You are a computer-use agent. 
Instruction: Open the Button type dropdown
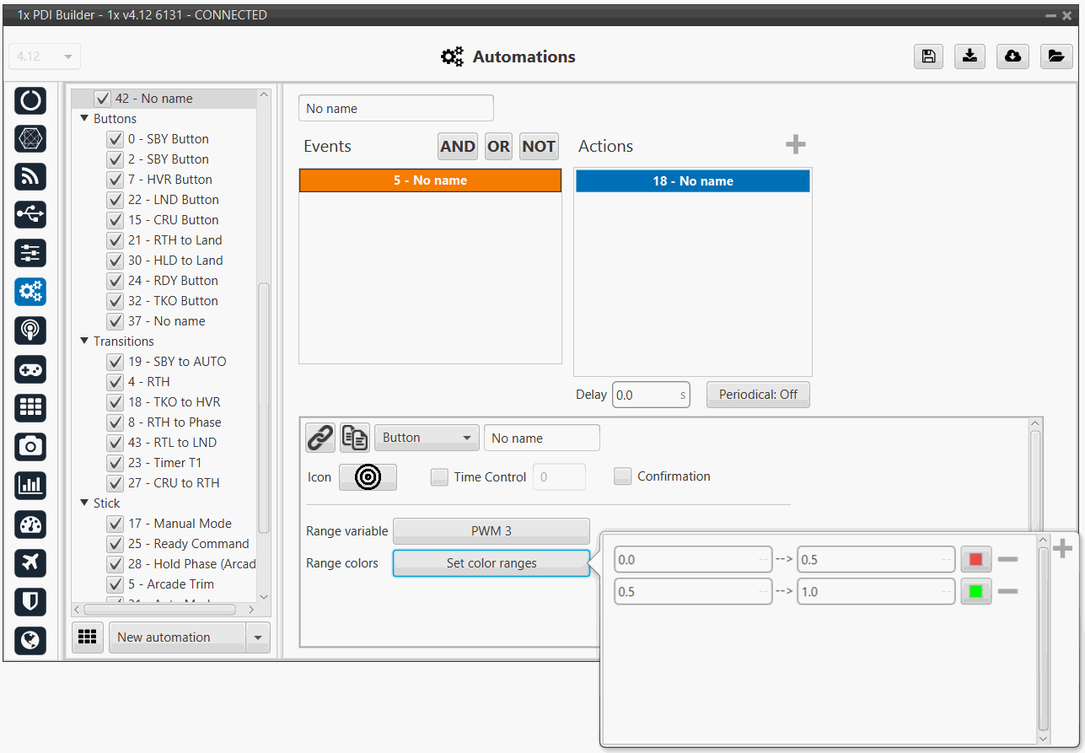click(427, 438)
